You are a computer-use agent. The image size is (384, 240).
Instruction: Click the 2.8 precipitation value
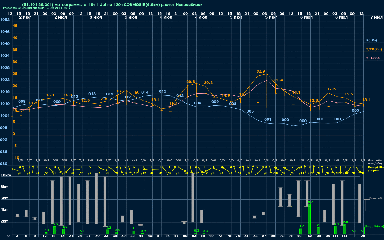point(346,222)
